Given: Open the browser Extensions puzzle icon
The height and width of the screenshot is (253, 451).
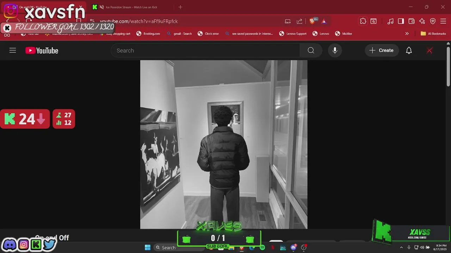Looking at the screenshot, I should coord(363,21).
